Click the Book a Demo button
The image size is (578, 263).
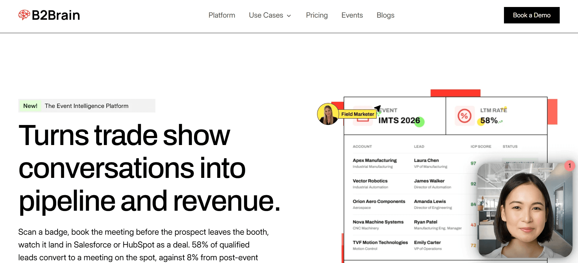(532, 15)
